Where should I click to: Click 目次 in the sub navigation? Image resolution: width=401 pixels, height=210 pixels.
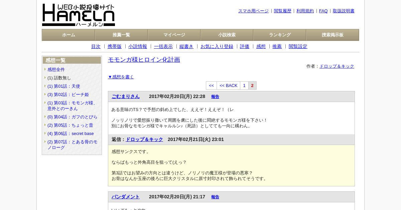[x=96, y=47]
